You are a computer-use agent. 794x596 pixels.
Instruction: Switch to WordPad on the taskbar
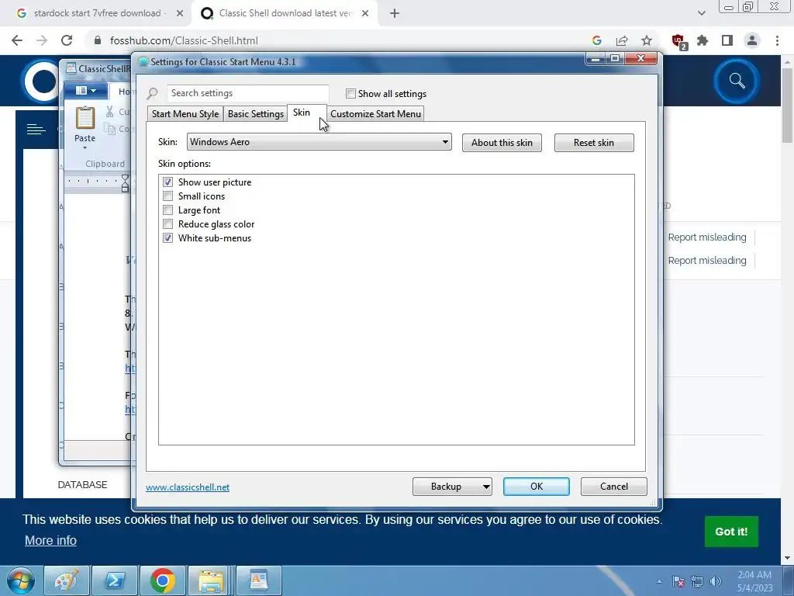259,580
